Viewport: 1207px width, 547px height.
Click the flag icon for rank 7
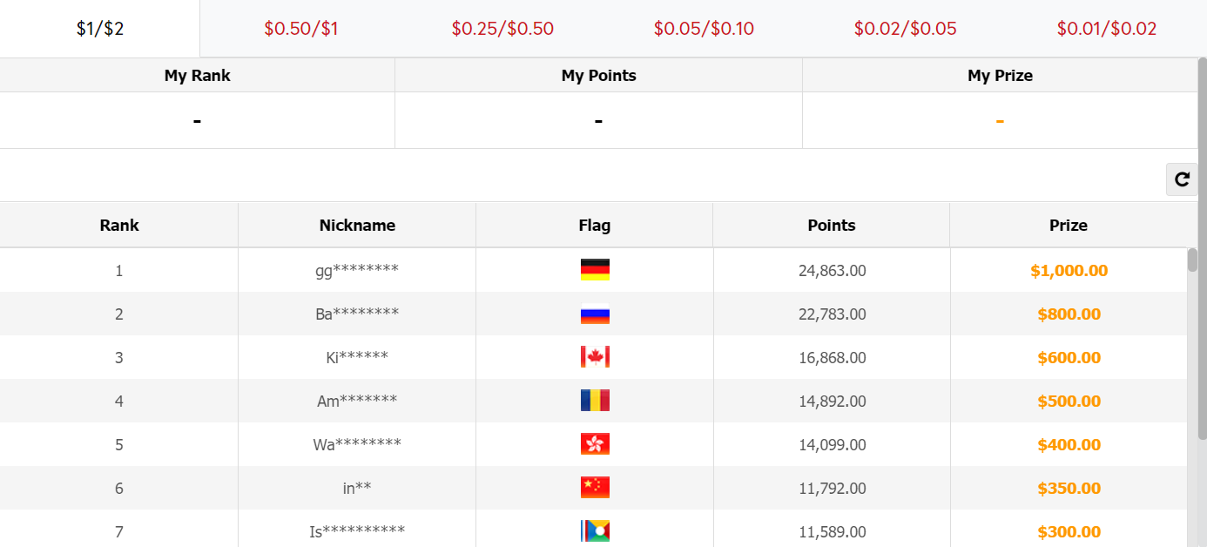595,531
